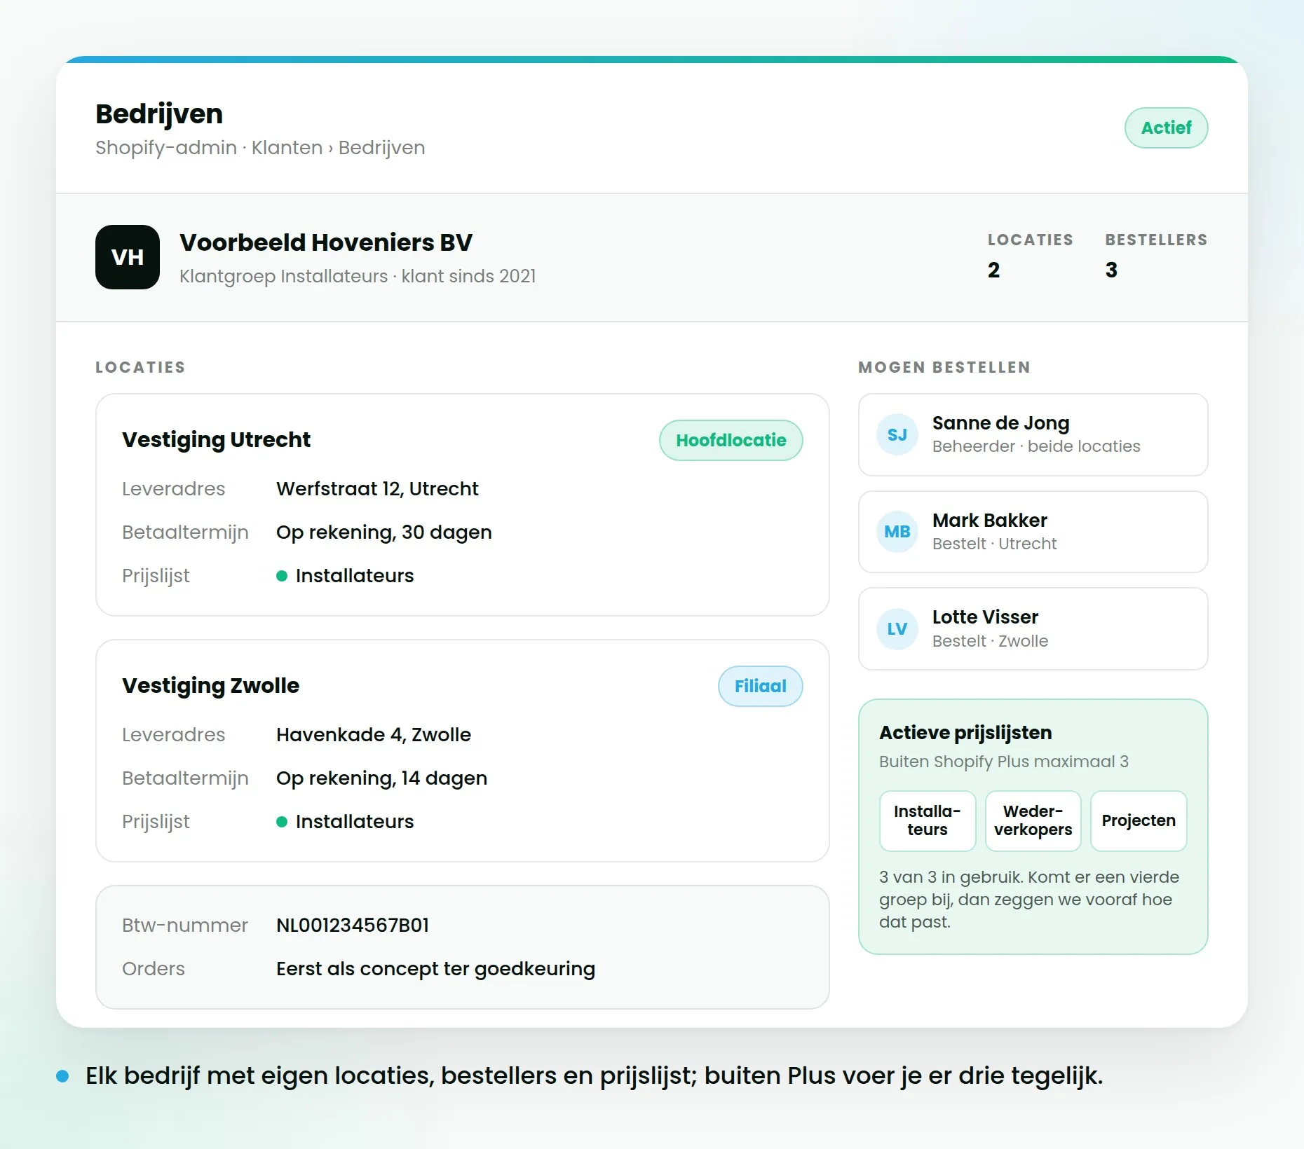Screen dimensions: 1304x1149
Task: Select the Mark Bakker orderer name
Action: (990, 521)
